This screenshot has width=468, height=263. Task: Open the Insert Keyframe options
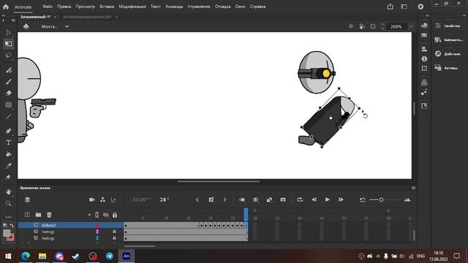tap(211, 199)
